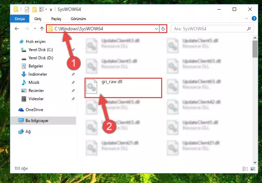This screenshot has width=262, height=183.
Task: Click the Ara: SysWOW64 search box
Action: 212,29
